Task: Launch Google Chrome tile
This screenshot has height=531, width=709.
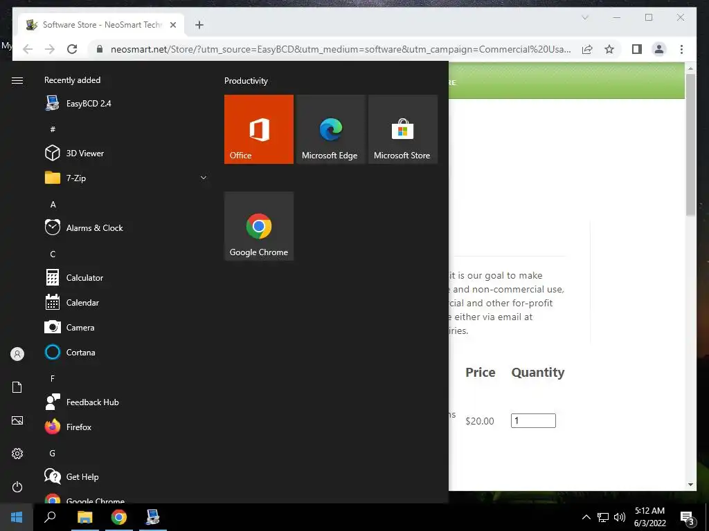Action: point(259,226)
